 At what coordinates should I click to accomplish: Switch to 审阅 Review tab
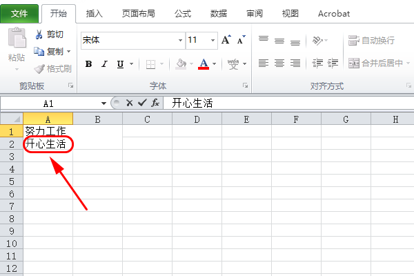tap(255, 14)
